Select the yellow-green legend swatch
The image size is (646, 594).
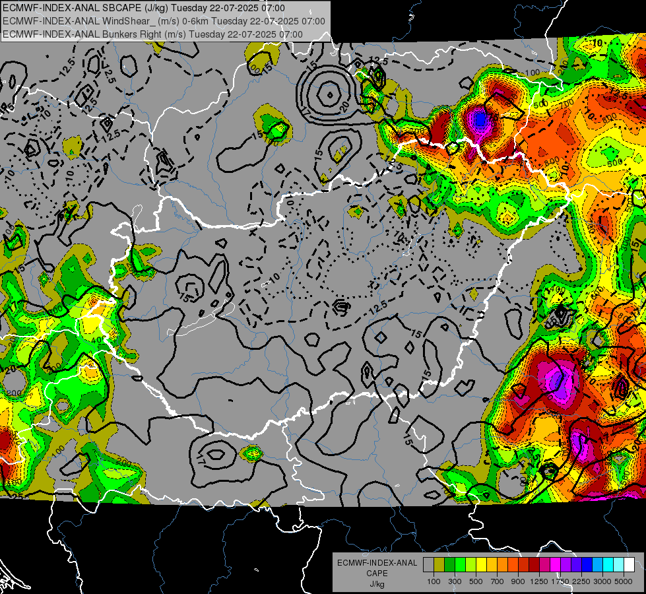470,565
